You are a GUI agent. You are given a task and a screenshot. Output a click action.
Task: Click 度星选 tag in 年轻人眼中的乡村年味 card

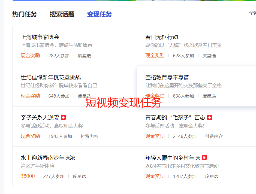pyautogui.click(x=212, y=177)
